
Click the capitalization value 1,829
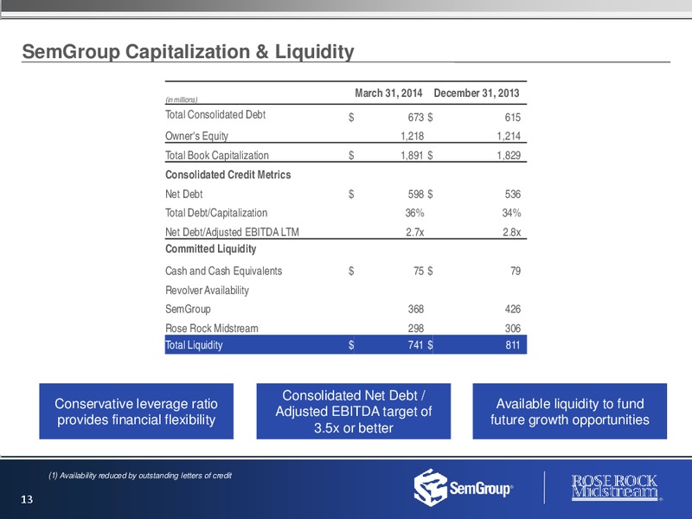(509, 156)
